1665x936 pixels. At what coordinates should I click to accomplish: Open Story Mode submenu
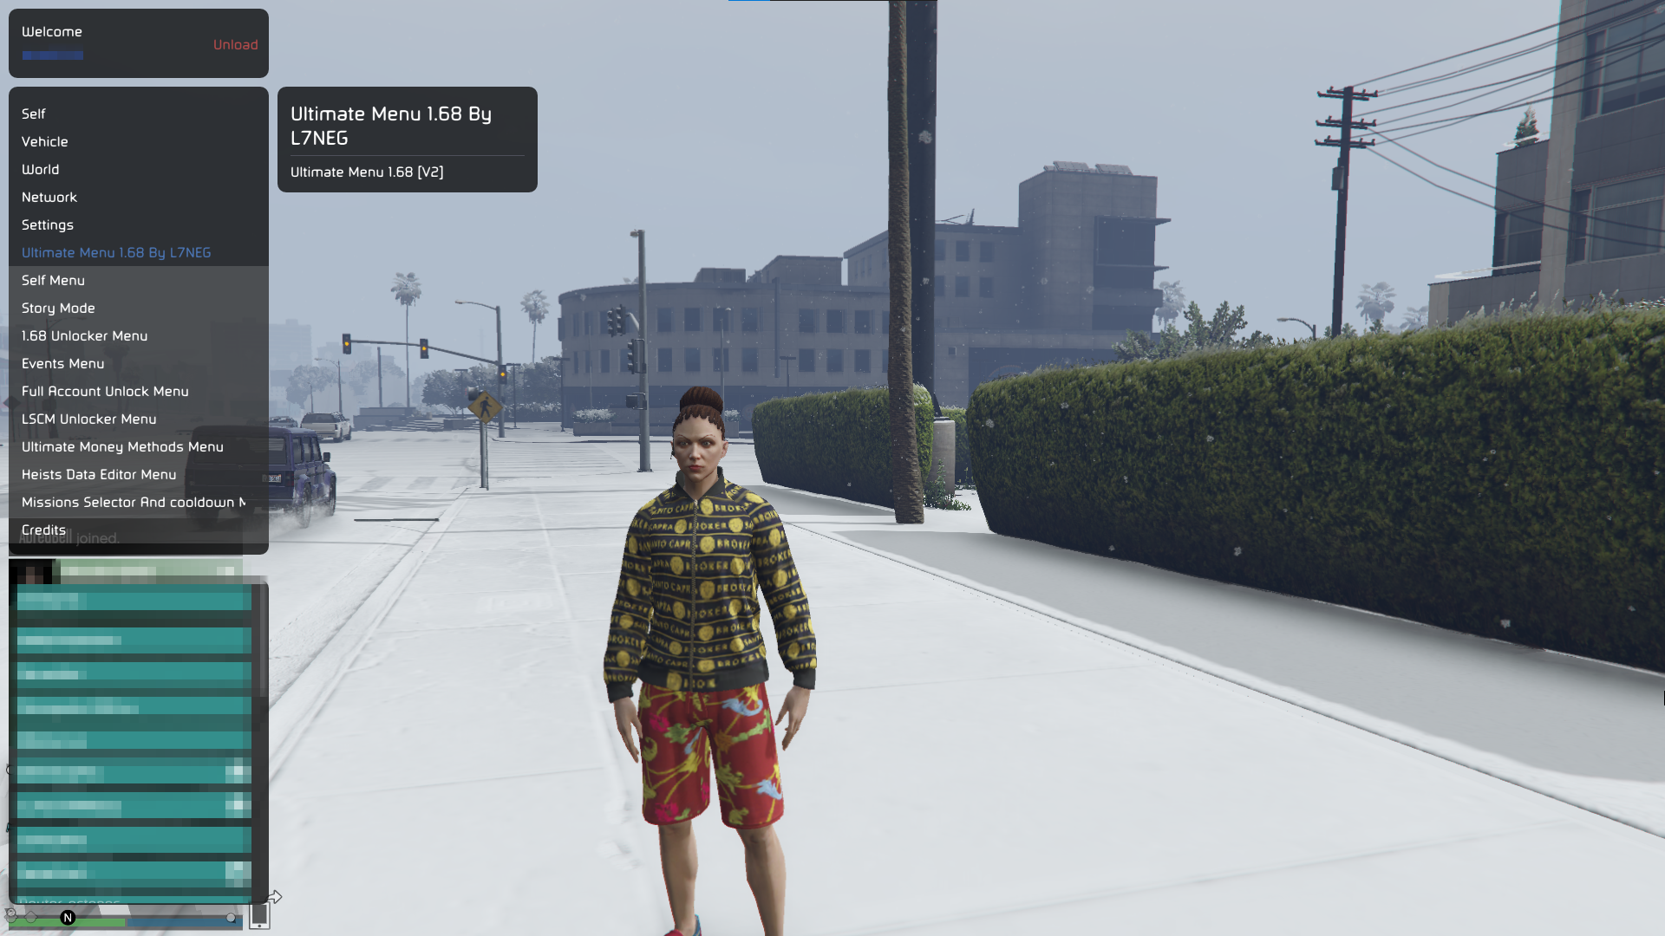coord(58,308)
